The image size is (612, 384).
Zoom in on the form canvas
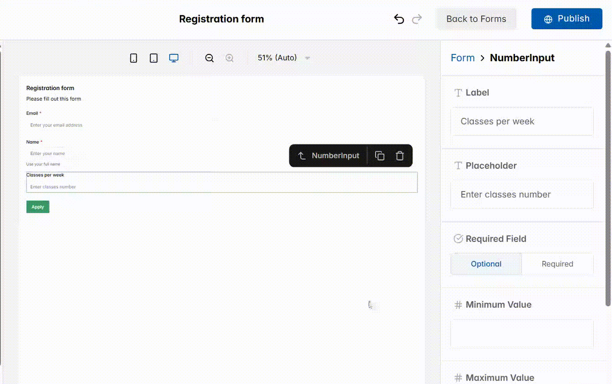[229, 58]
